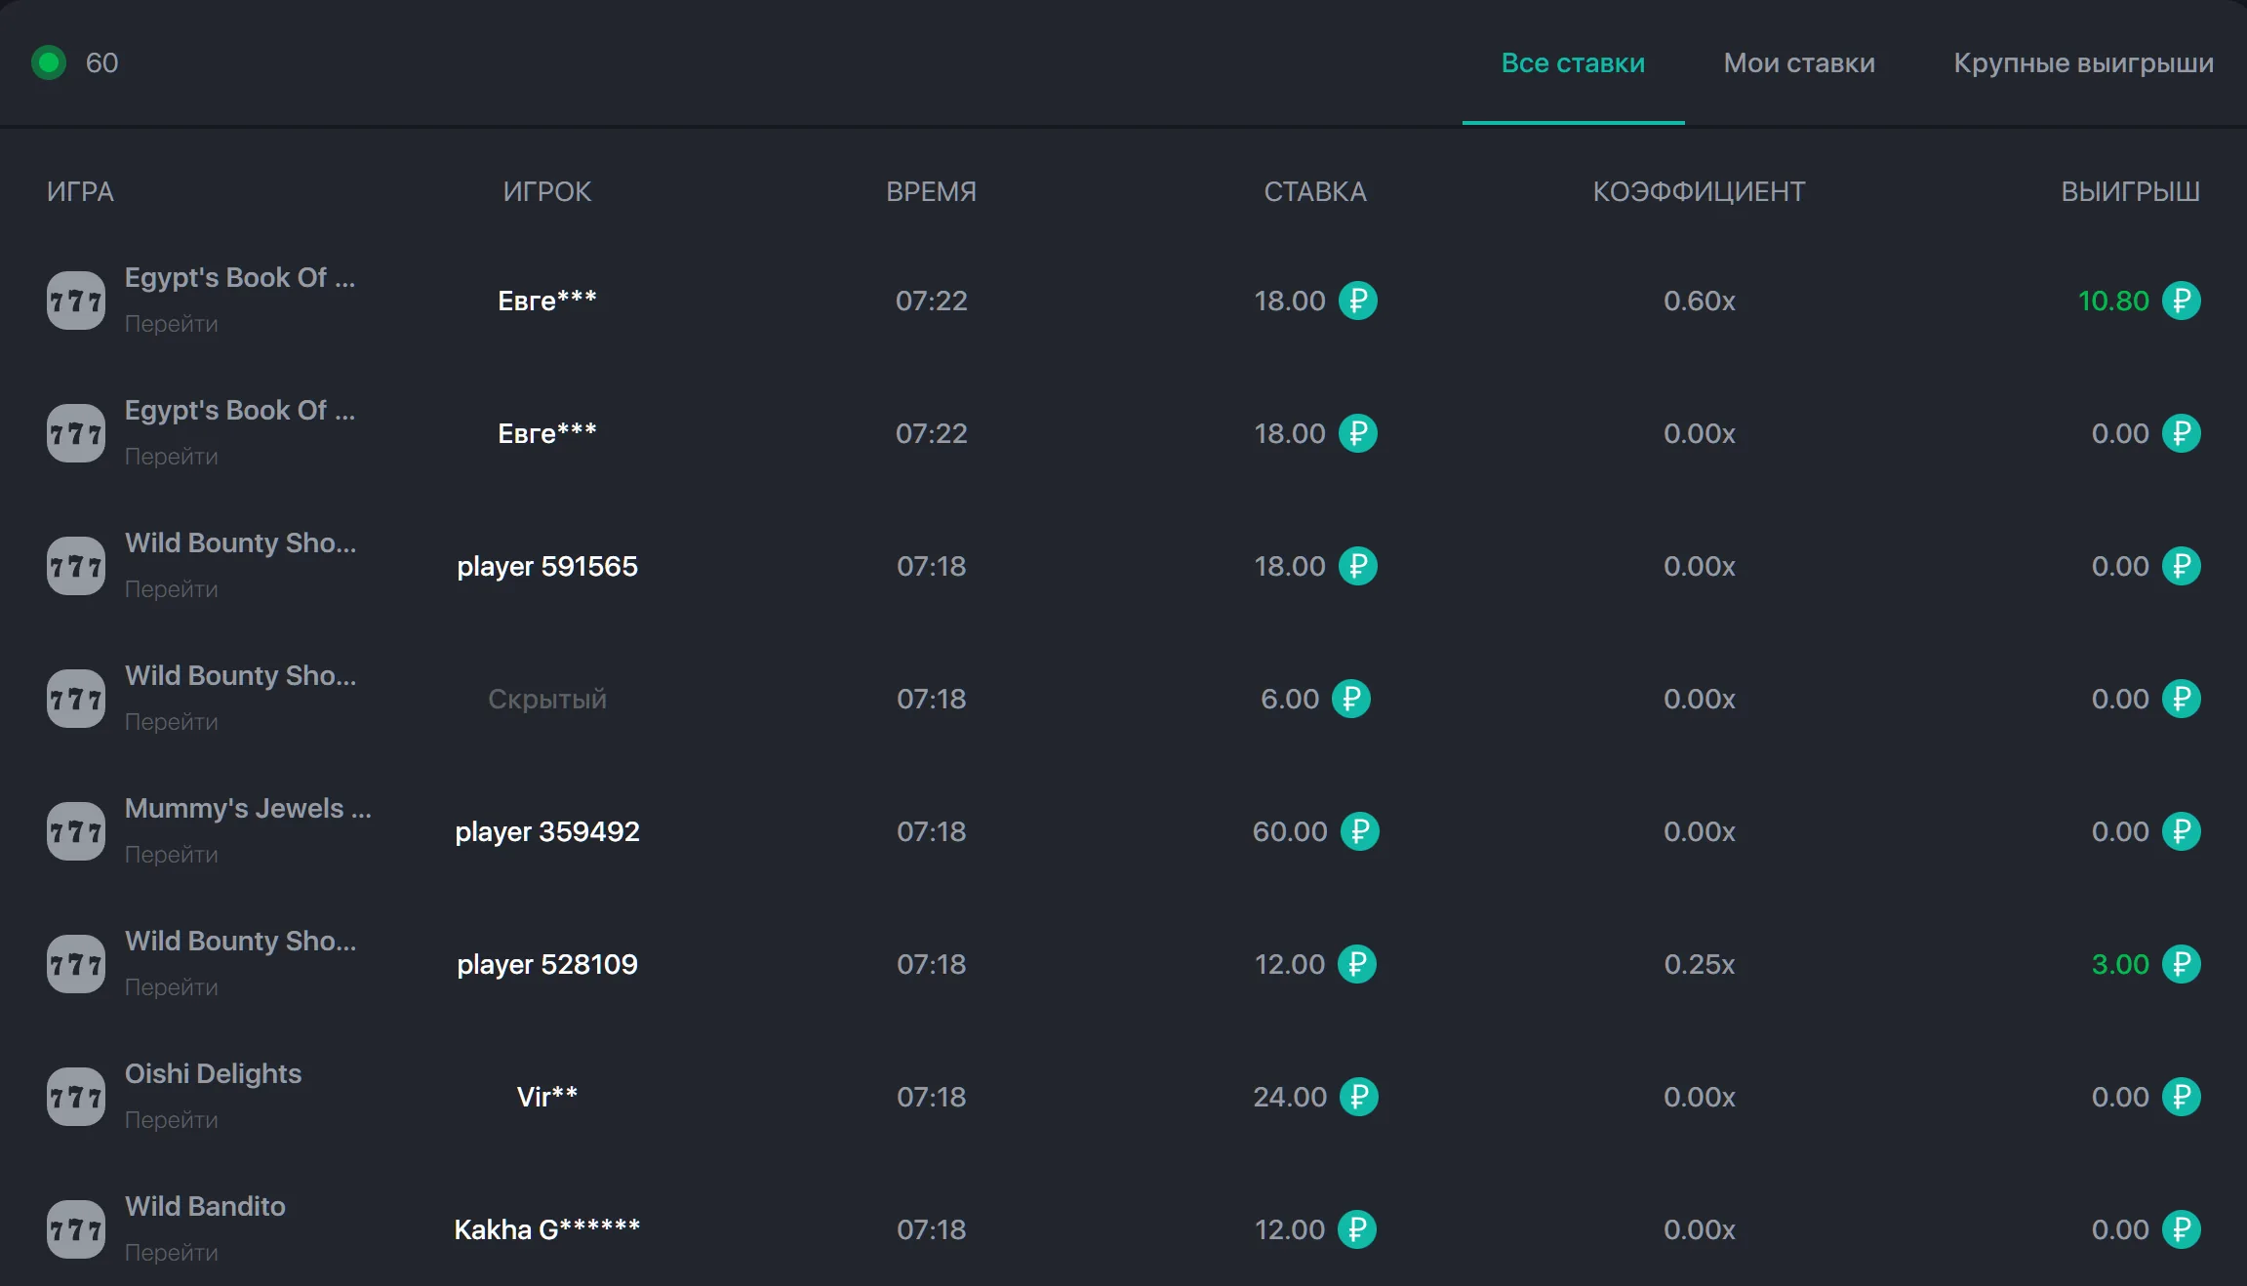Click the ruble icon beside the 6.00 stake
Viewport: 2247px width, 1286px height.
(1350, 699)
